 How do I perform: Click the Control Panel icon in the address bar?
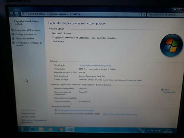23,14
